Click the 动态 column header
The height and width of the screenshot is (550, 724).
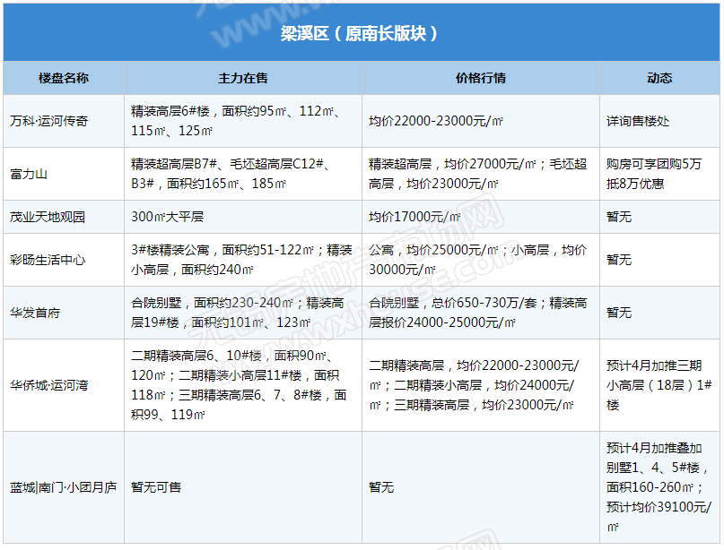pos(659,78)
